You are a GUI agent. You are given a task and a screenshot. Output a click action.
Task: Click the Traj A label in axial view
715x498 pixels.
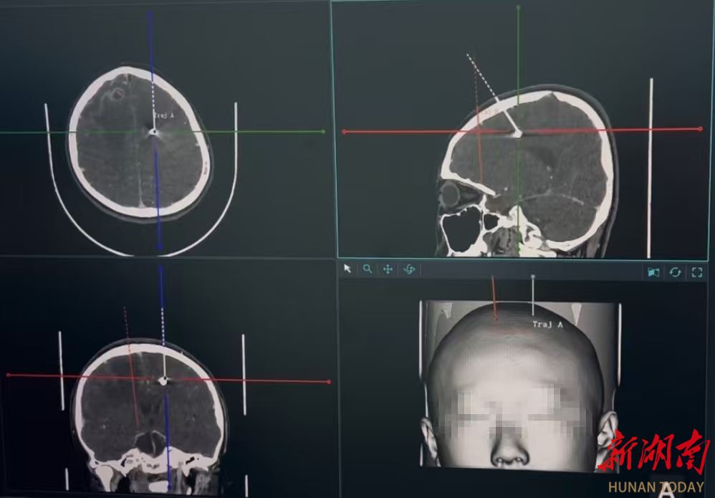coord(163,115)
